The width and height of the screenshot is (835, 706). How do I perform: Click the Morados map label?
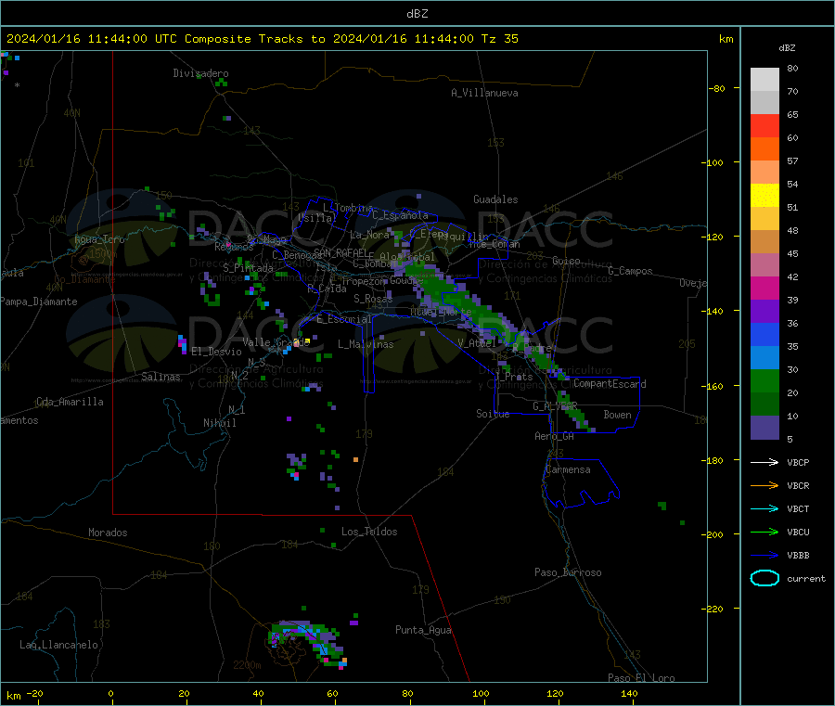(108, 533)
